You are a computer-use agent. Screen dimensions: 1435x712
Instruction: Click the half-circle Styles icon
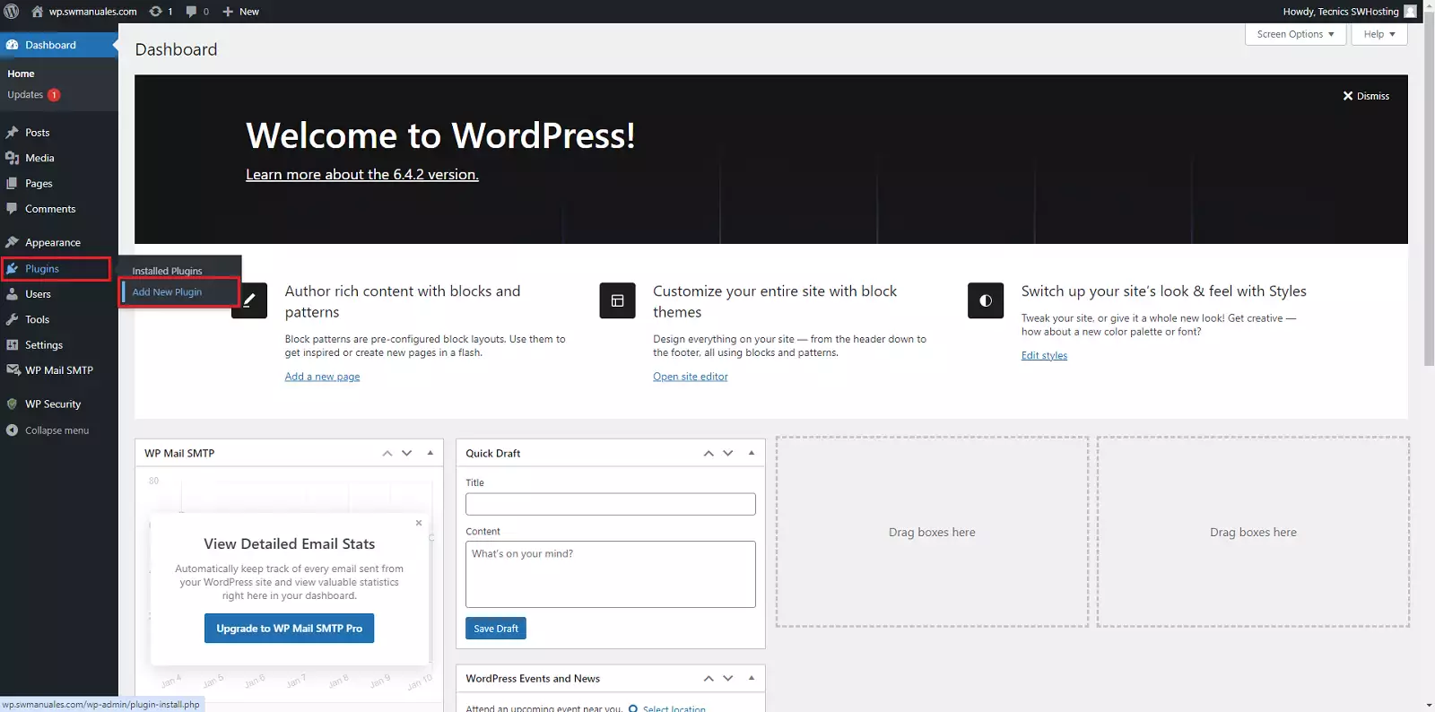pyautogui.click(x=985, y=300)
